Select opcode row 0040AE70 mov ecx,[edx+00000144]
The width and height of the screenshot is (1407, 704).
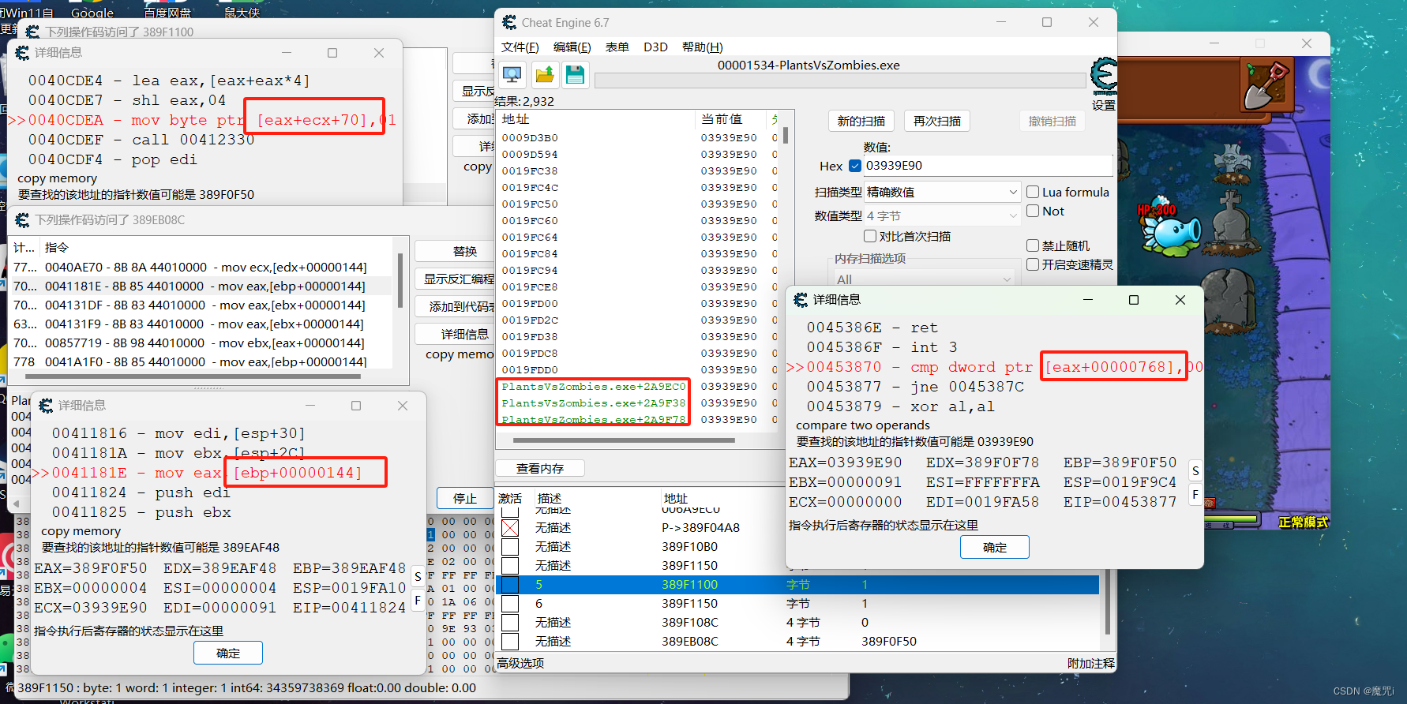point(201,268)
